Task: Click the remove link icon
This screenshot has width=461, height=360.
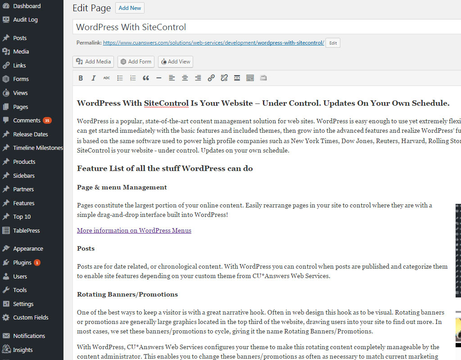Action: (224, 78)
